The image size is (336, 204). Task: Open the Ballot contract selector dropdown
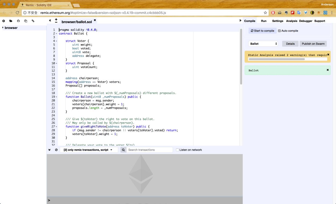point(263,44)
